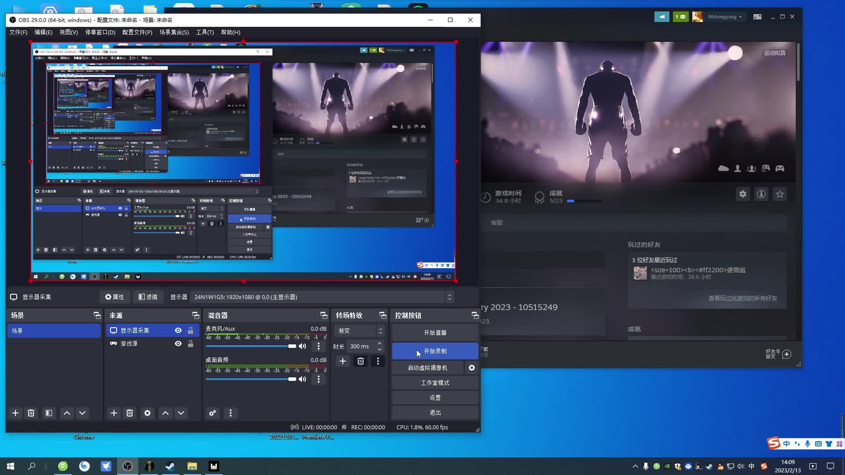Viewport: 845px width, 475px height.
Task: Click the add scene icon in 场景 panel
Action: pyautogui.click(x=16, y=413)
